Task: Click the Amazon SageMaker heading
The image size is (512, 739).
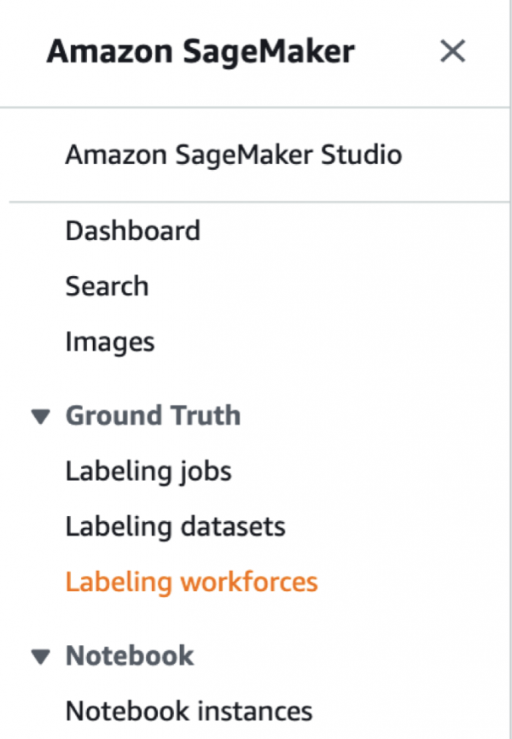Action: point(201,51)
